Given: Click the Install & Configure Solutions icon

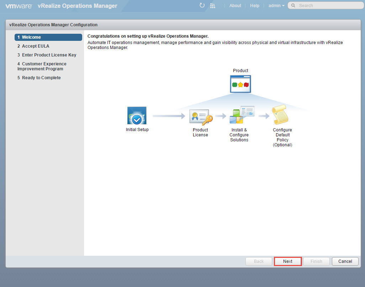Looking at the screenshot, I should pos(241,115).
